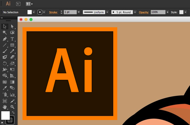Pick the Lasso tool
The width and height of the screenshot is (190, 125).
click(x=12, y=32)
